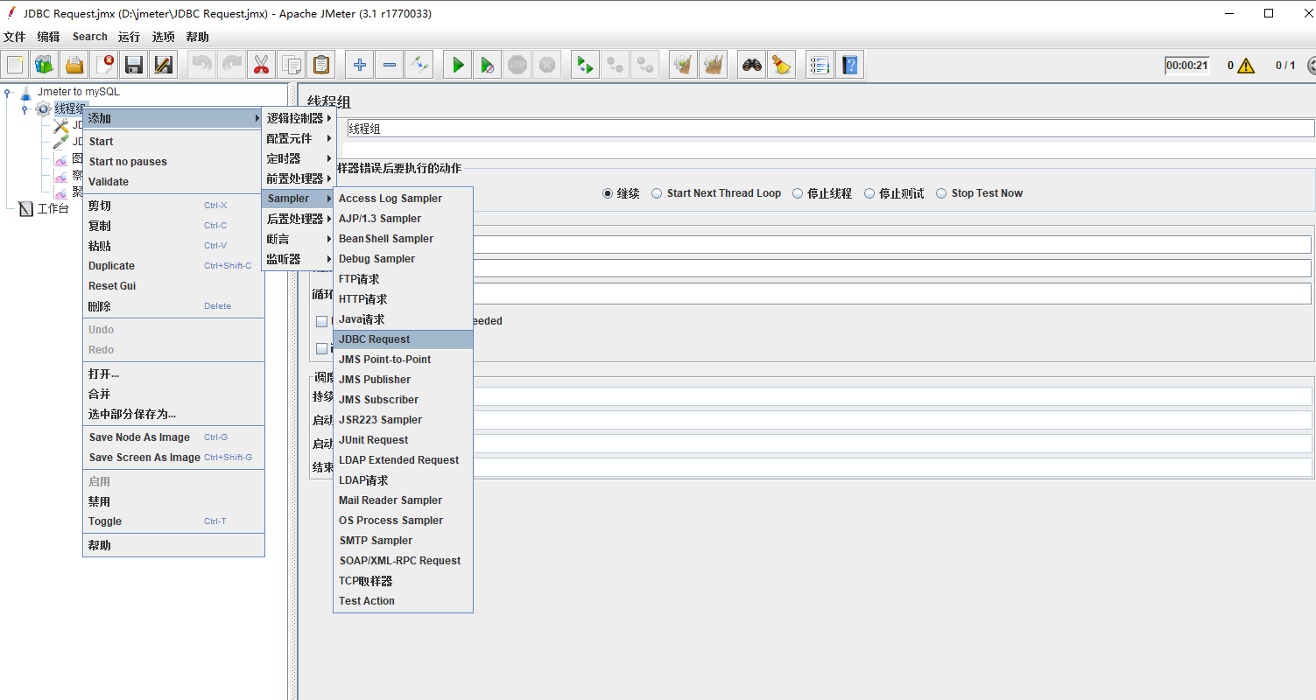Click the yellow warning triangle icon

(1247, 66)
